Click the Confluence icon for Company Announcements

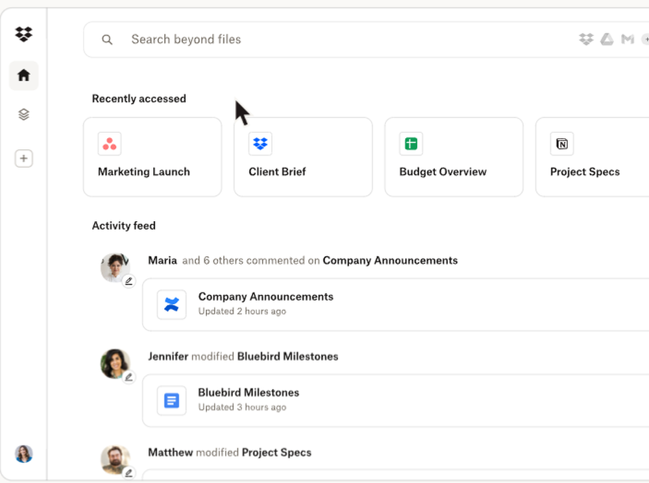click(171, 305)
